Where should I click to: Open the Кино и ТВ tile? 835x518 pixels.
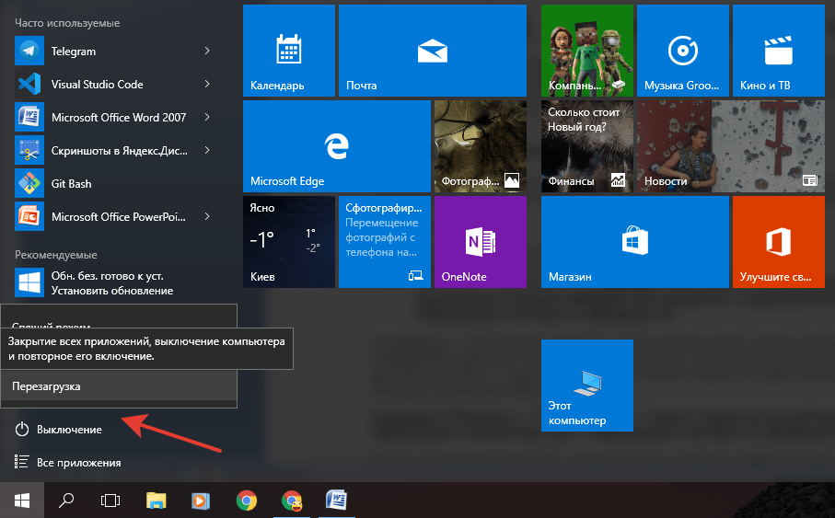779,51
